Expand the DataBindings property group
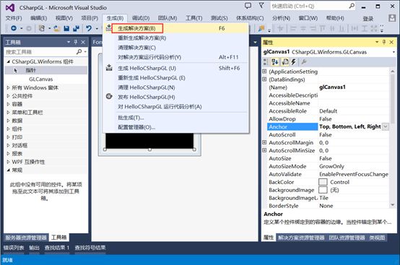 click(264, 79)
